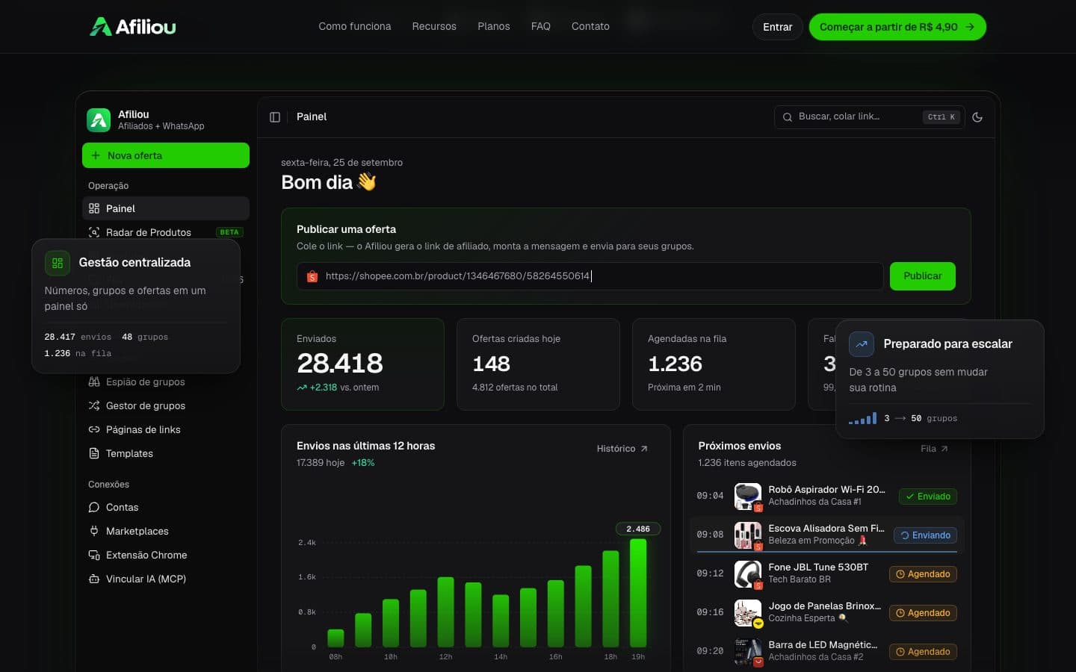Click the Nova oferta button
This screenshot has width=1076, height=672.
(166, 155)
